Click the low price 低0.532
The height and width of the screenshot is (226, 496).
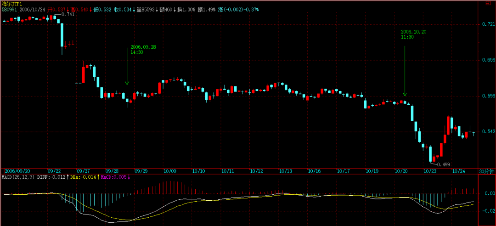click(x=102, y=10)
